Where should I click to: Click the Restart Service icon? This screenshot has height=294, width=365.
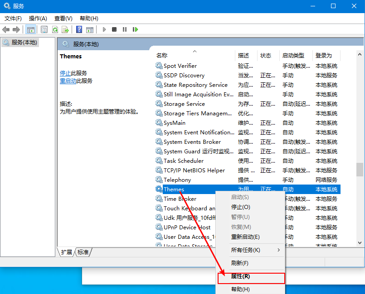[135, 29]
